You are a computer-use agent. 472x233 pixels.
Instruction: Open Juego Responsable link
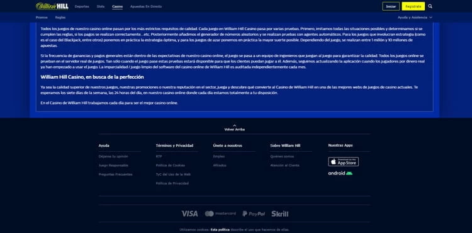[113, 165]
